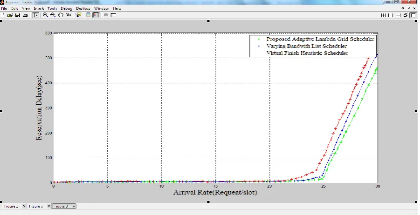The image size is (420, 215).
Task: Click the Show Plot Tools icon
Action: pyautogui.click(x=113, y=15)
